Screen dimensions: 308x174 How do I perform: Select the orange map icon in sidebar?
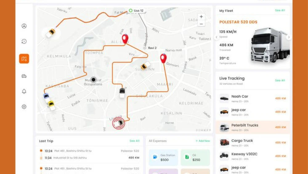(24, 59)
